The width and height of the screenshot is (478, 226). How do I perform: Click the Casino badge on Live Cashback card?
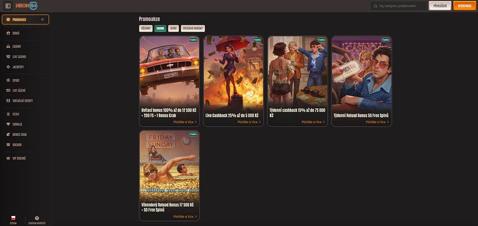257,40
